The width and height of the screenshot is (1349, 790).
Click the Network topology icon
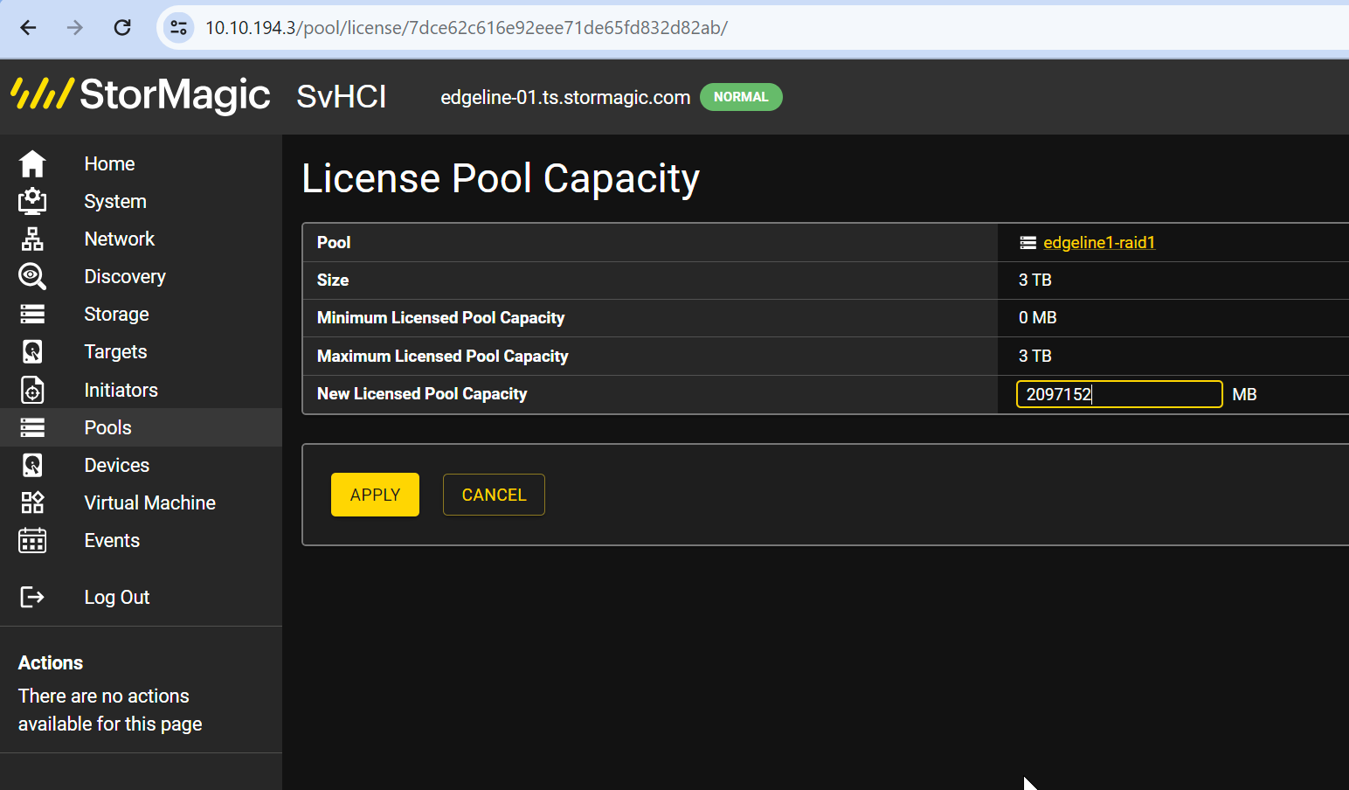tap(32, 239)
